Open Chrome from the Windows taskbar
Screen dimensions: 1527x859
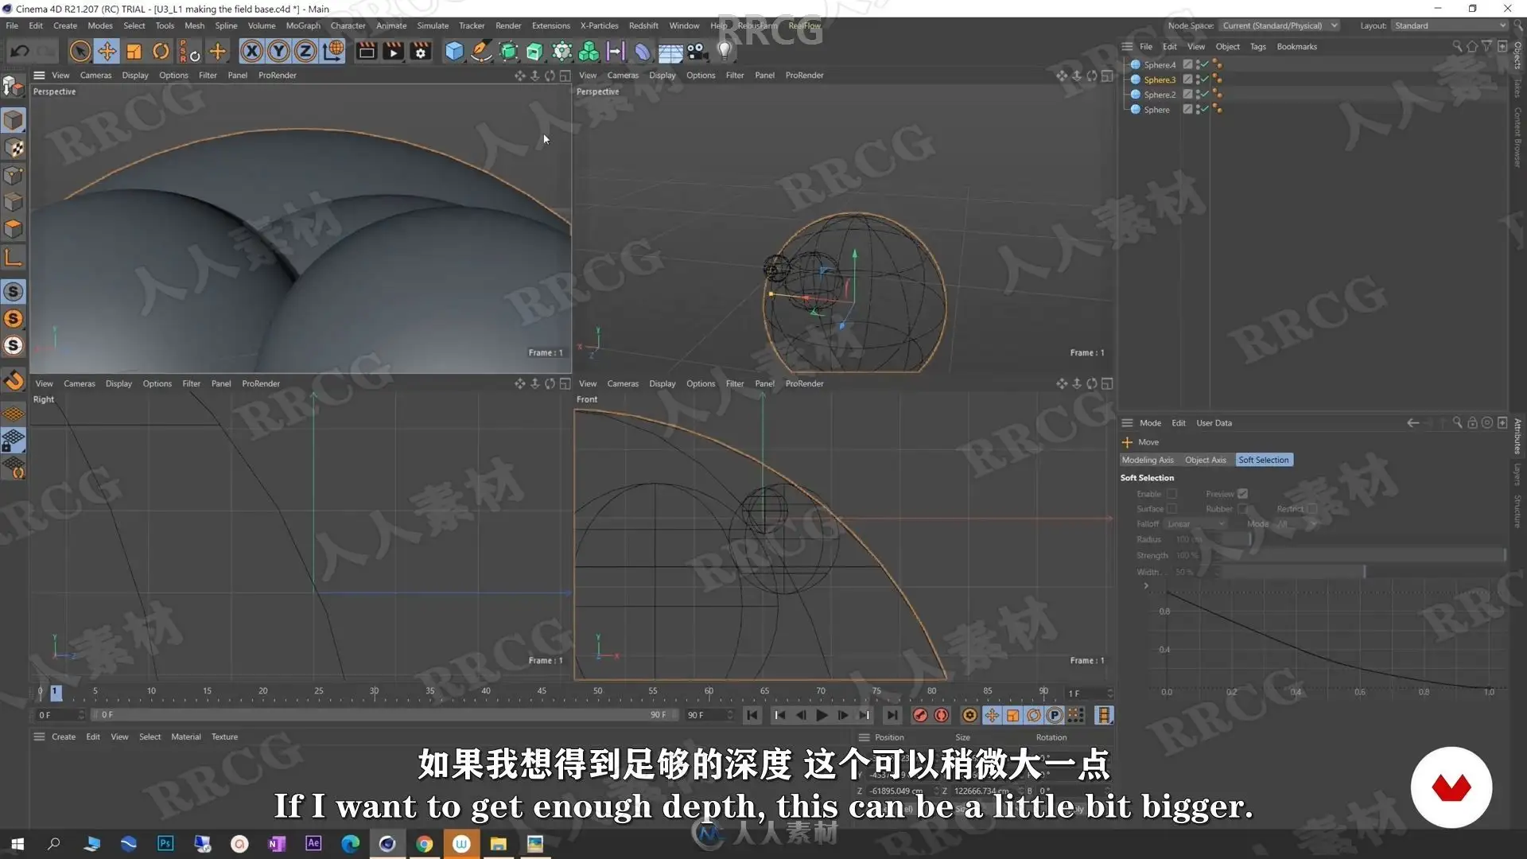tap(424, 843)
